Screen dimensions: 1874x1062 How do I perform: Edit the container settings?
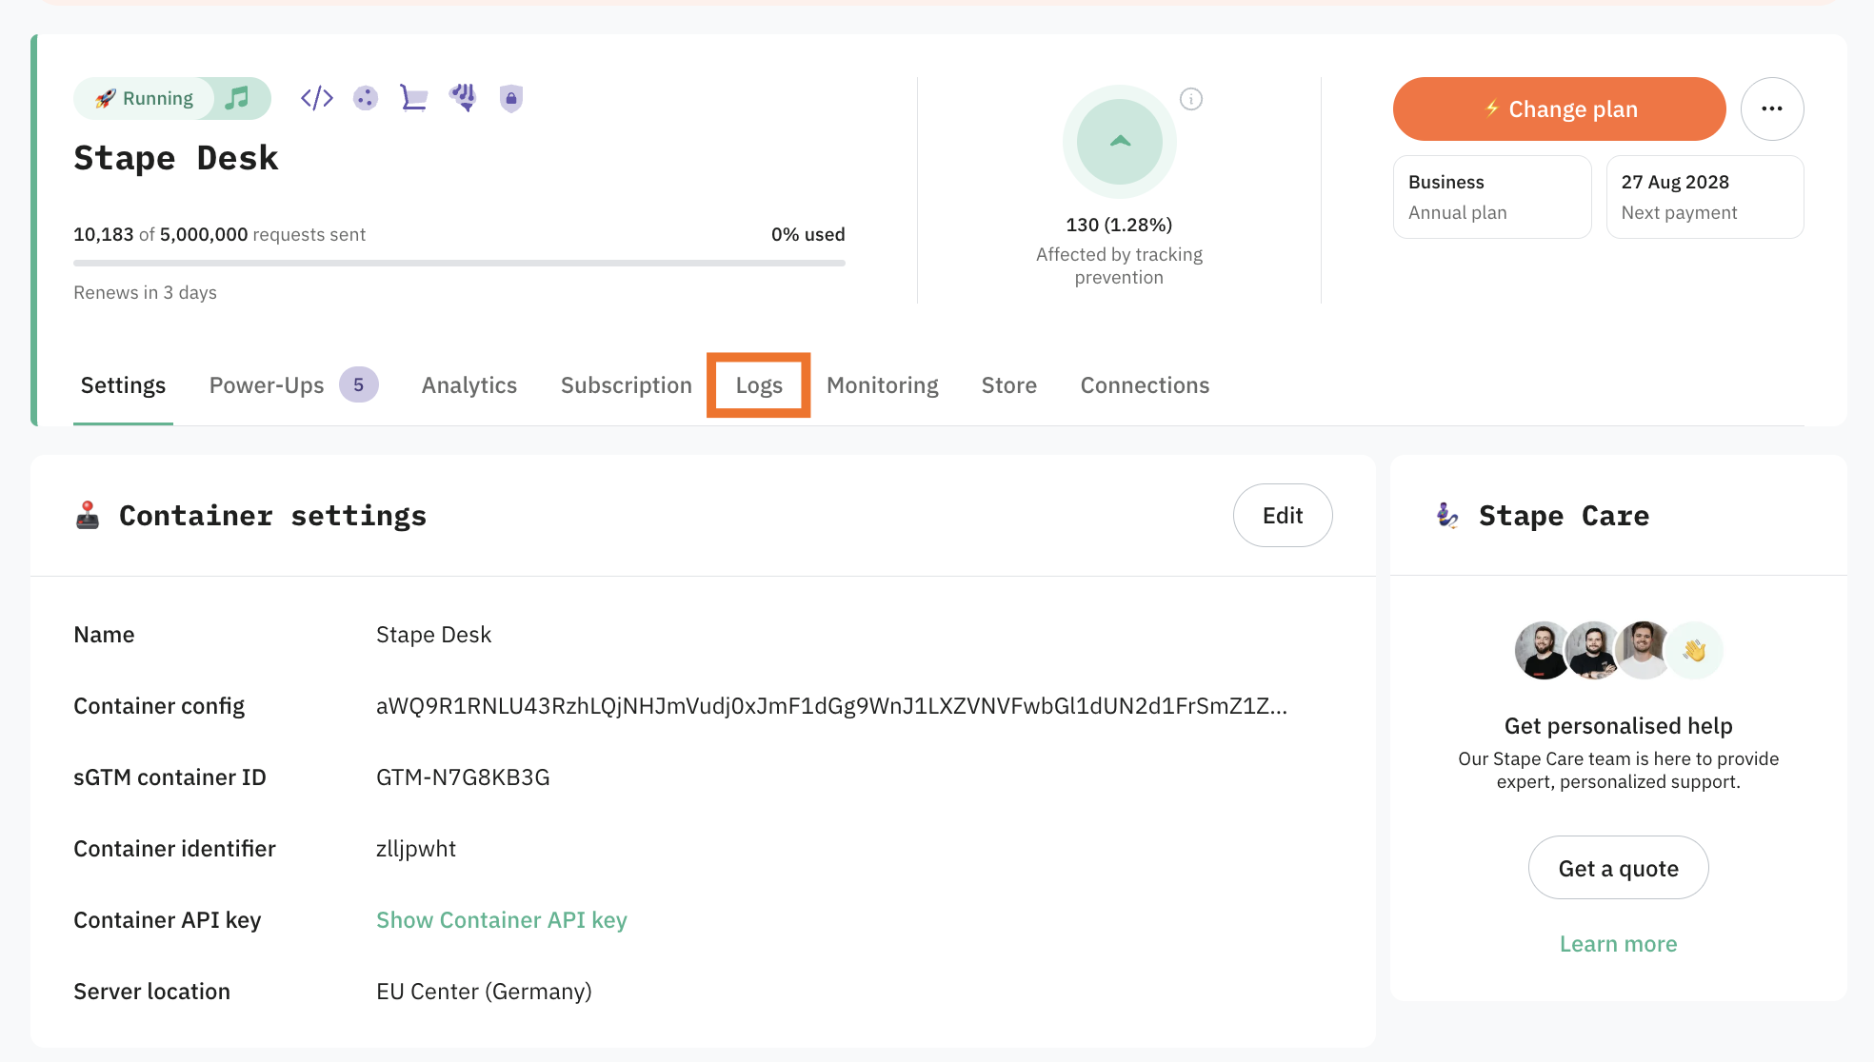(1283, 515)
